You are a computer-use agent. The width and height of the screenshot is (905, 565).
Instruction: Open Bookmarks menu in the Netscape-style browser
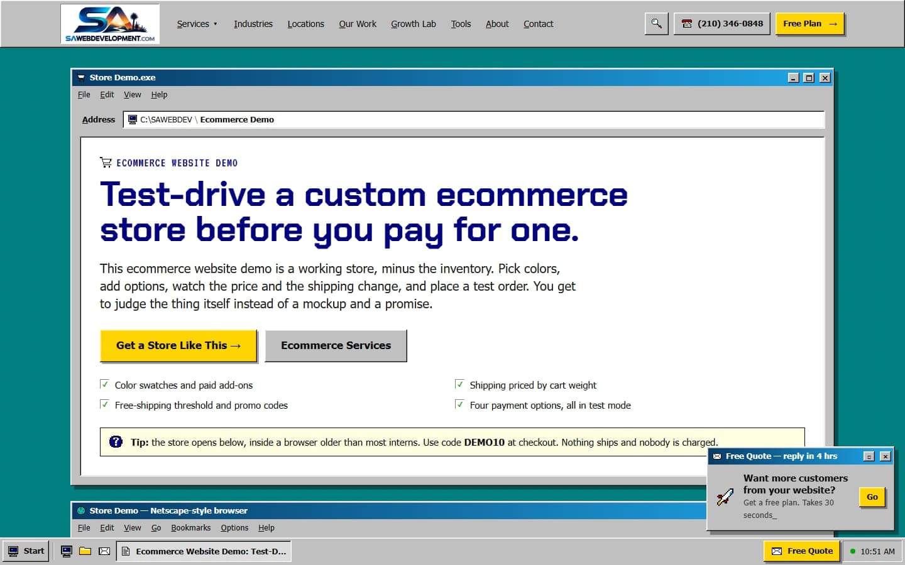(x=190, y=528)
